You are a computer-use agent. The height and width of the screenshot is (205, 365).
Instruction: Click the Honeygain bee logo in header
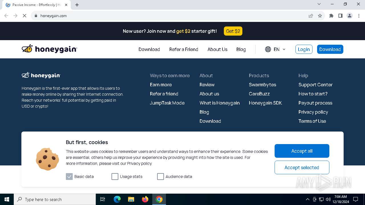[x=49, y=49]
